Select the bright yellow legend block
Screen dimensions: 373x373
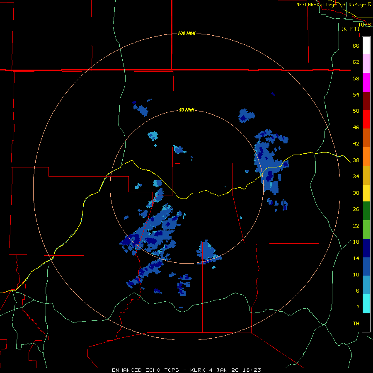[x=366, y=193]
